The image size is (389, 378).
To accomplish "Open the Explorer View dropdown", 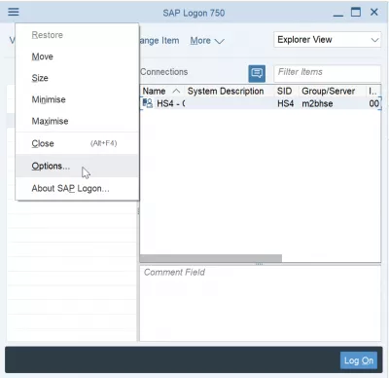I will [327, 40].
